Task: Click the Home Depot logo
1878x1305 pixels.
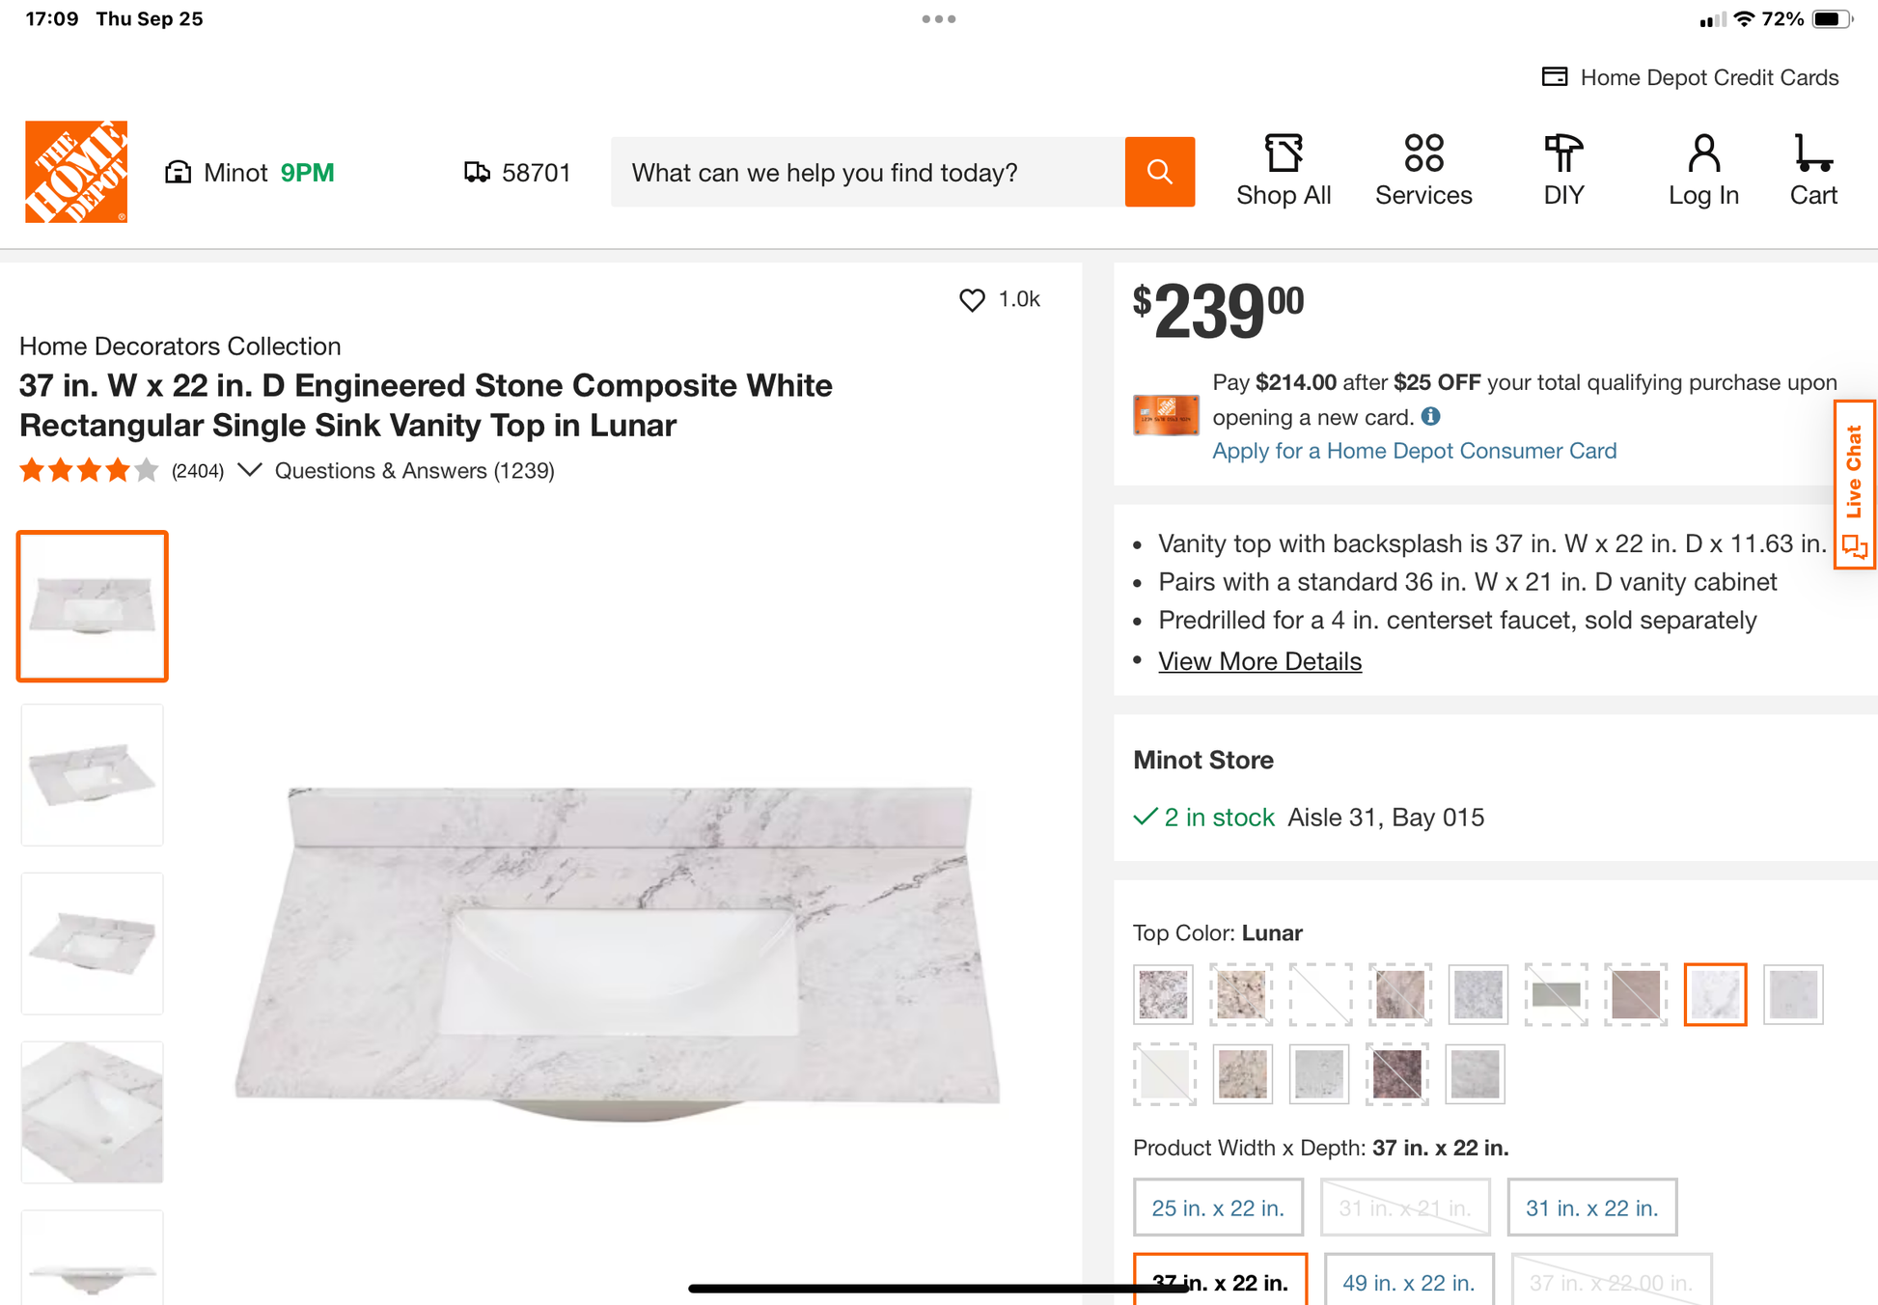Action: [x=76, y=172]
